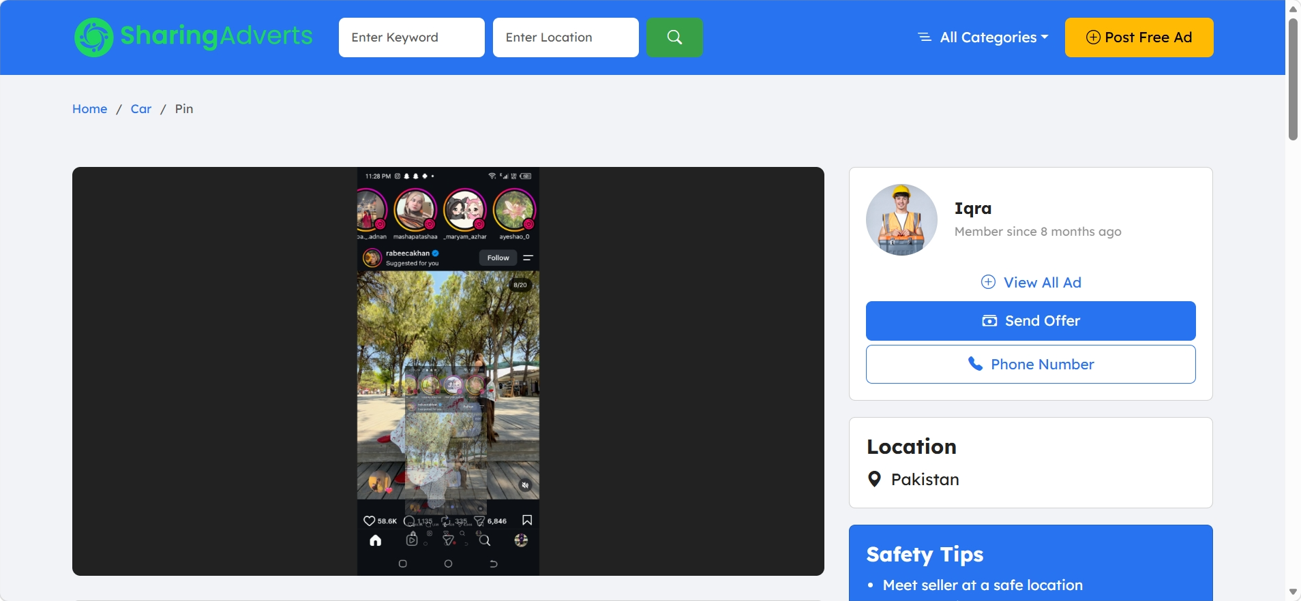Click 'Member since 8 months ago' text
Image resolution: width=1301 pixels, height=601 pixels.
[1038, 232]
